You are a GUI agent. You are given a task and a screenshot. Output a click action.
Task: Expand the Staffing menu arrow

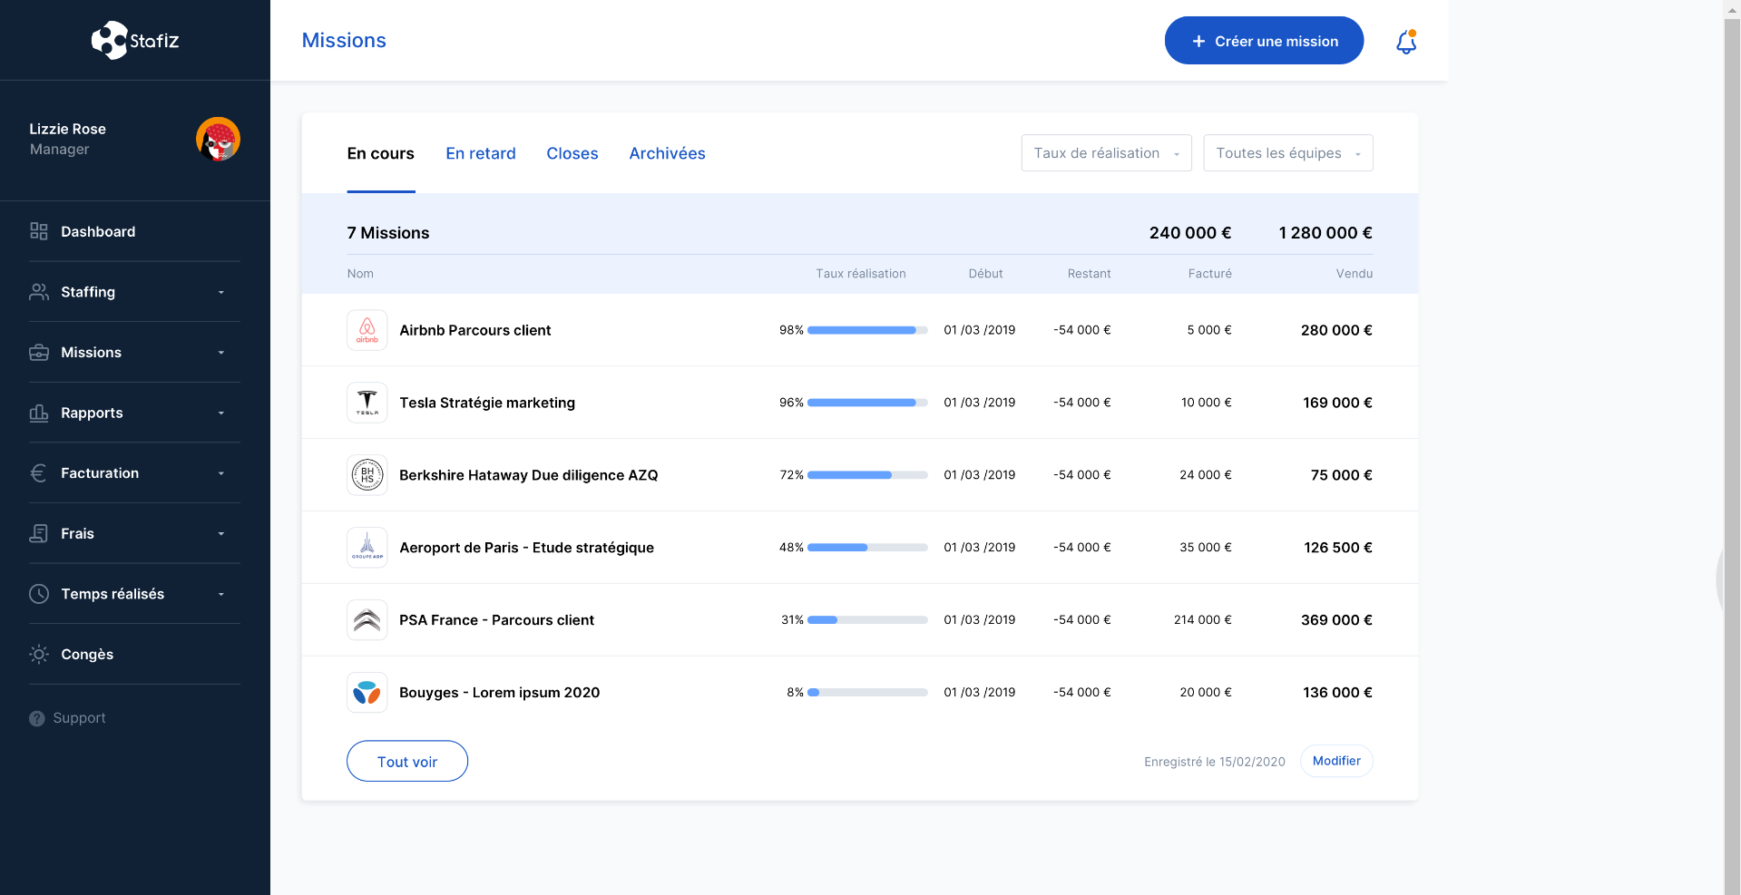[221, 292]
